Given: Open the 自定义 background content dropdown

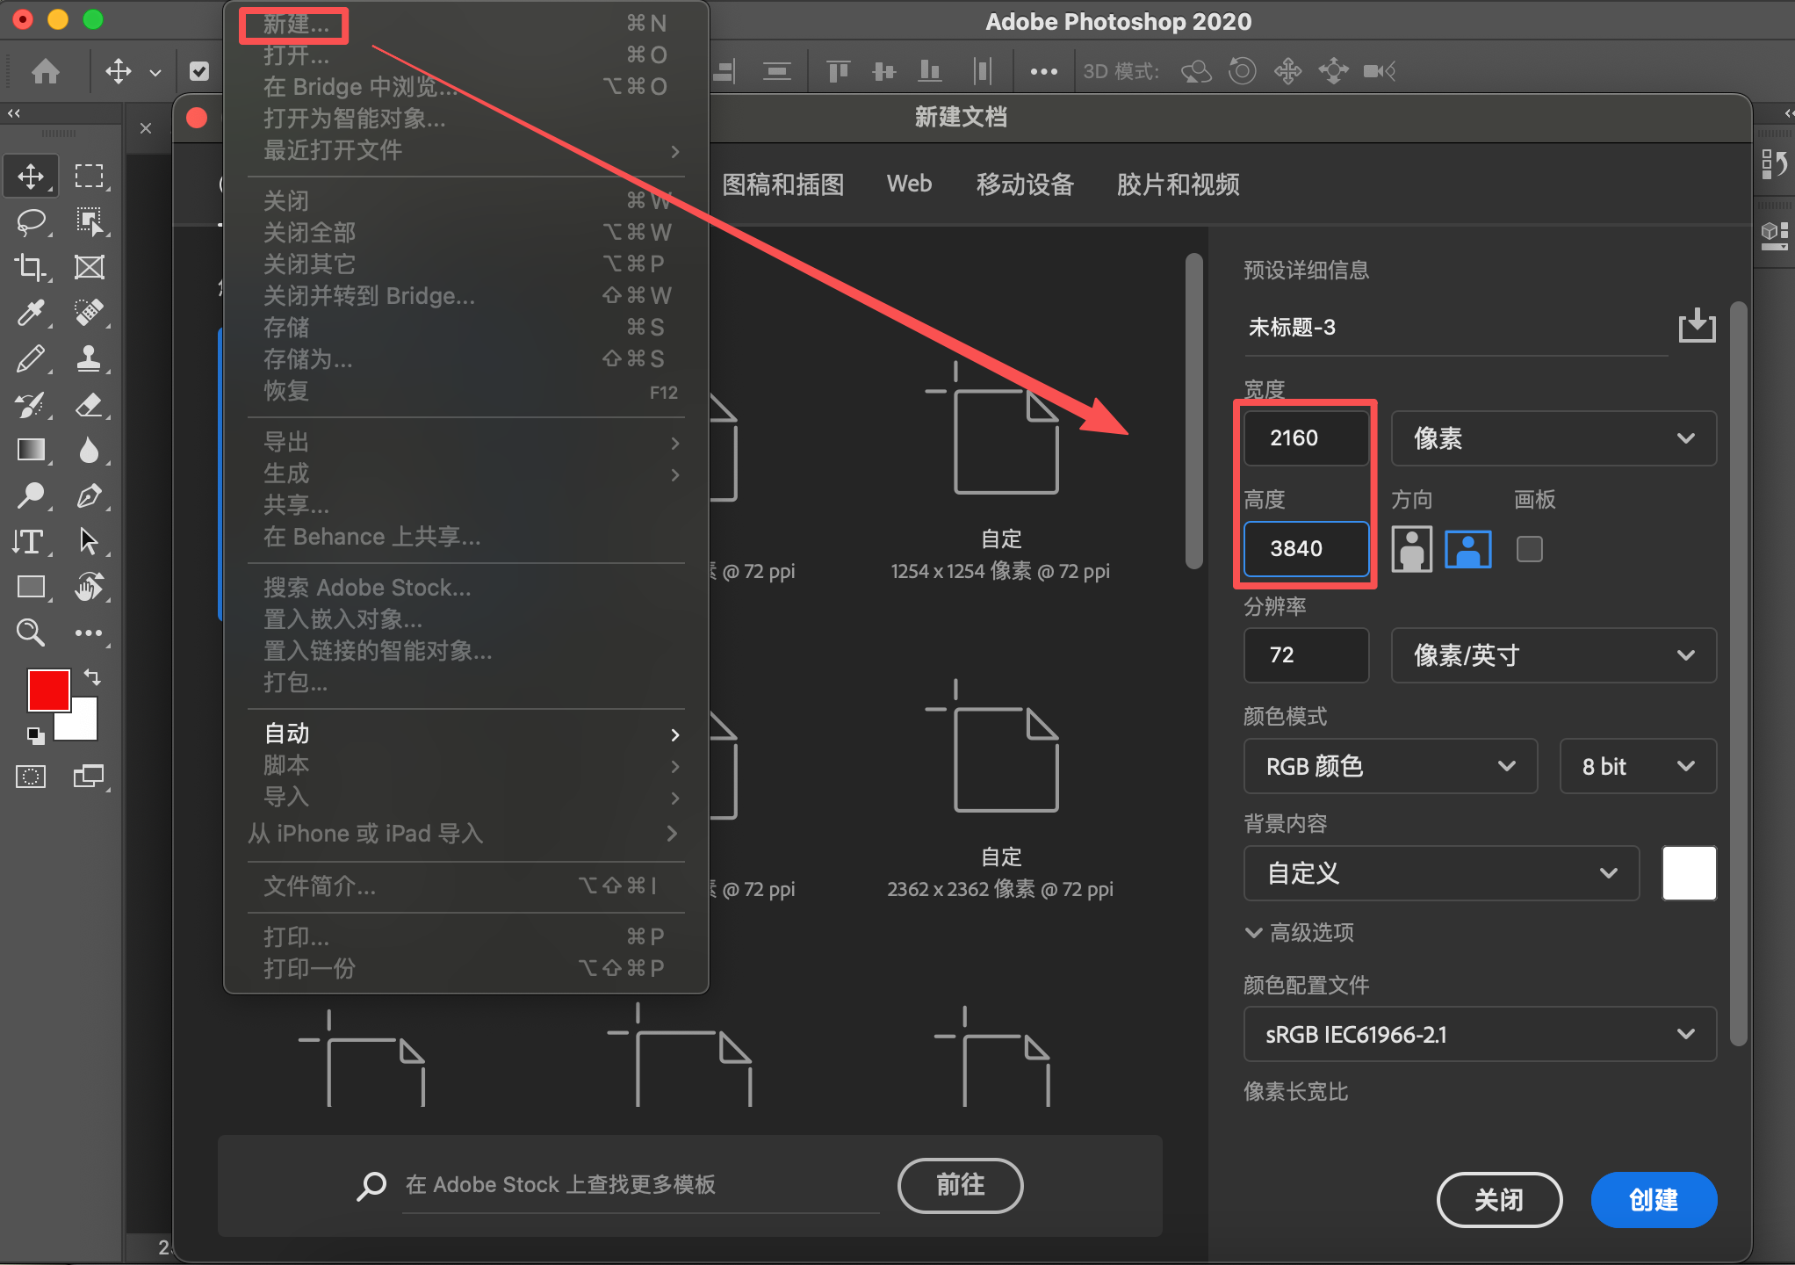Looking at the screenshot, I should click(x=1441, y=873).
